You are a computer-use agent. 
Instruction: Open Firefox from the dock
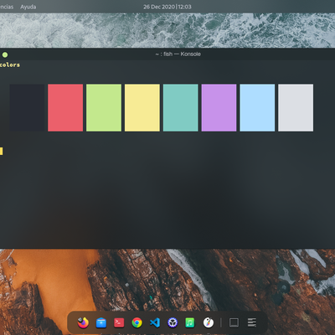pyautogui.click(x=83, y=322)
